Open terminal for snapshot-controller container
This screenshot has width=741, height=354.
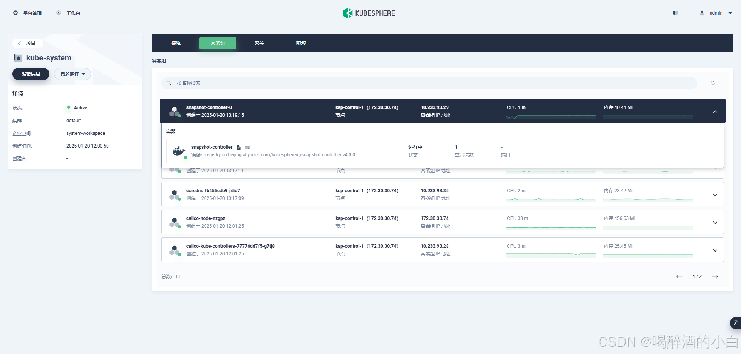pyautogui.click(x=248, y=148)
